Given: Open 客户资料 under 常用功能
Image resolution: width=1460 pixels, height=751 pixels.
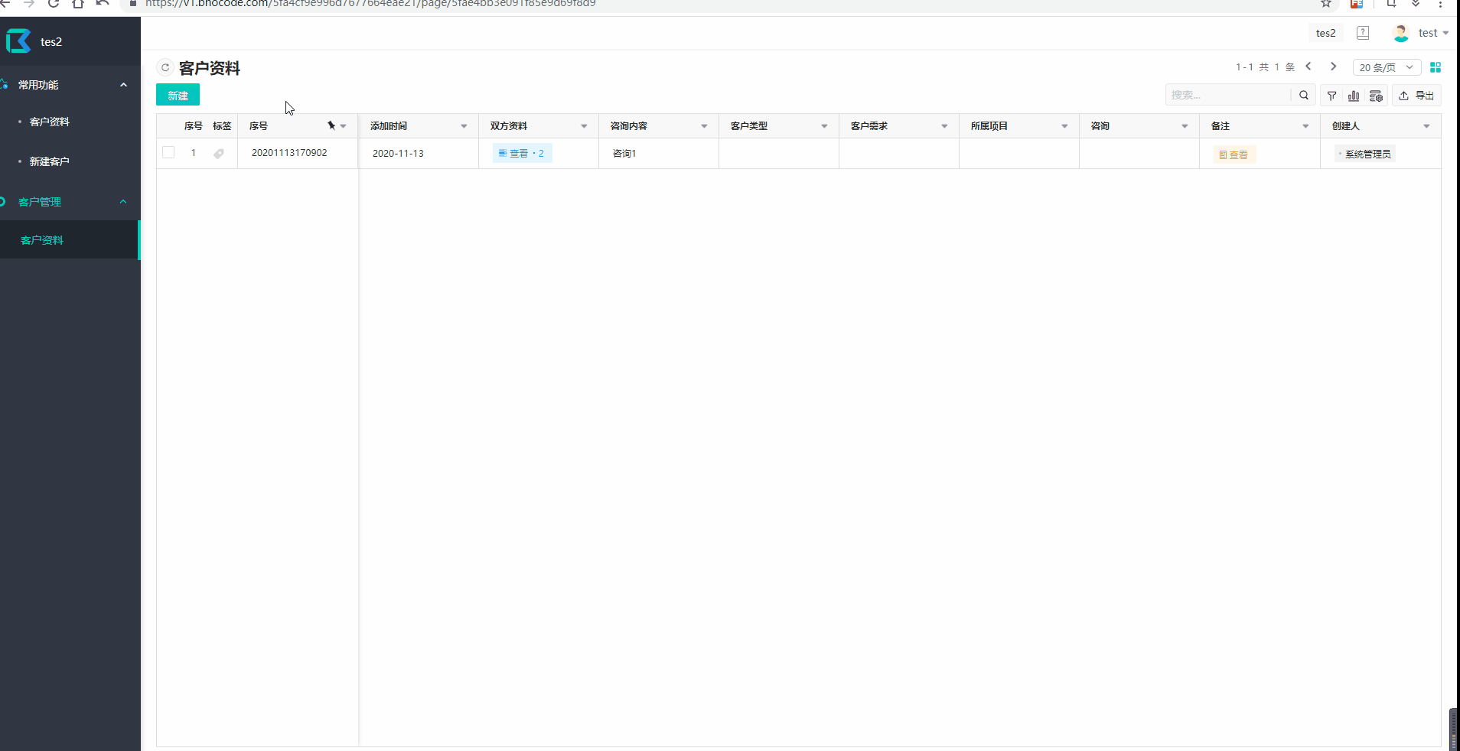Looking at the screenshot, I should point(50,122).
